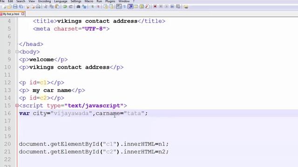Toggle Word wrap toolbar button
The height and width of the screenshot is (167, 298).
click(x=119, y=6)
